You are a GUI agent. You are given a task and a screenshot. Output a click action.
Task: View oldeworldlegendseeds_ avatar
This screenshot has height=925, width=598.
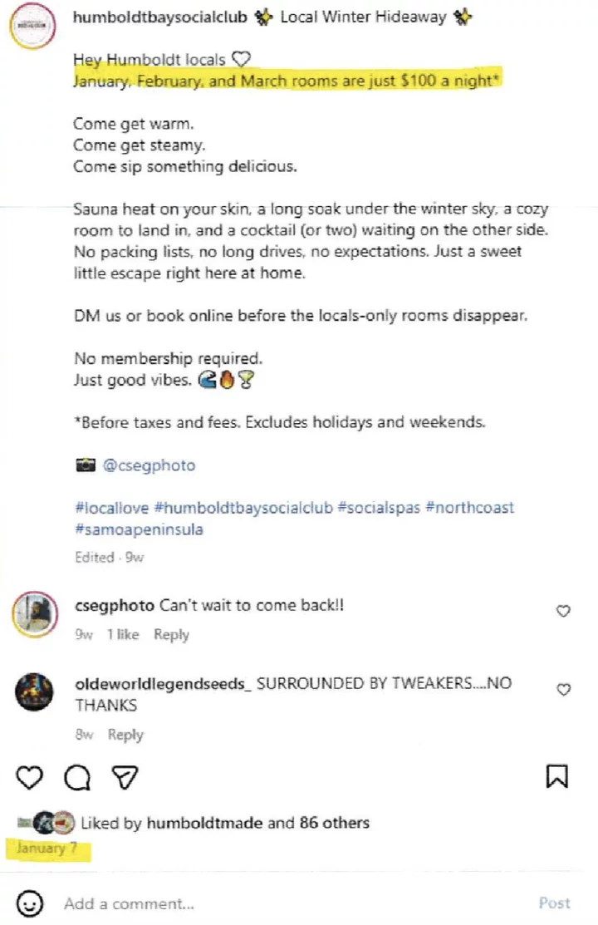35,691
